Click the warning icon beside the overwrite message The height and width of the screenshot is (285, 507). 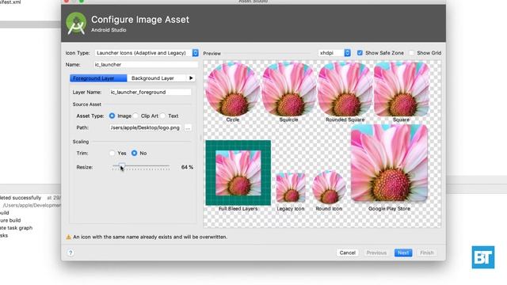[x=69, y=237]
